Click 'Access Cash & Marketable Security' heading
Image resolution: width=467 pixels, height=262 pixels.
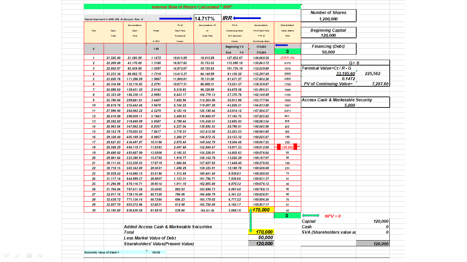pos(337,100)
